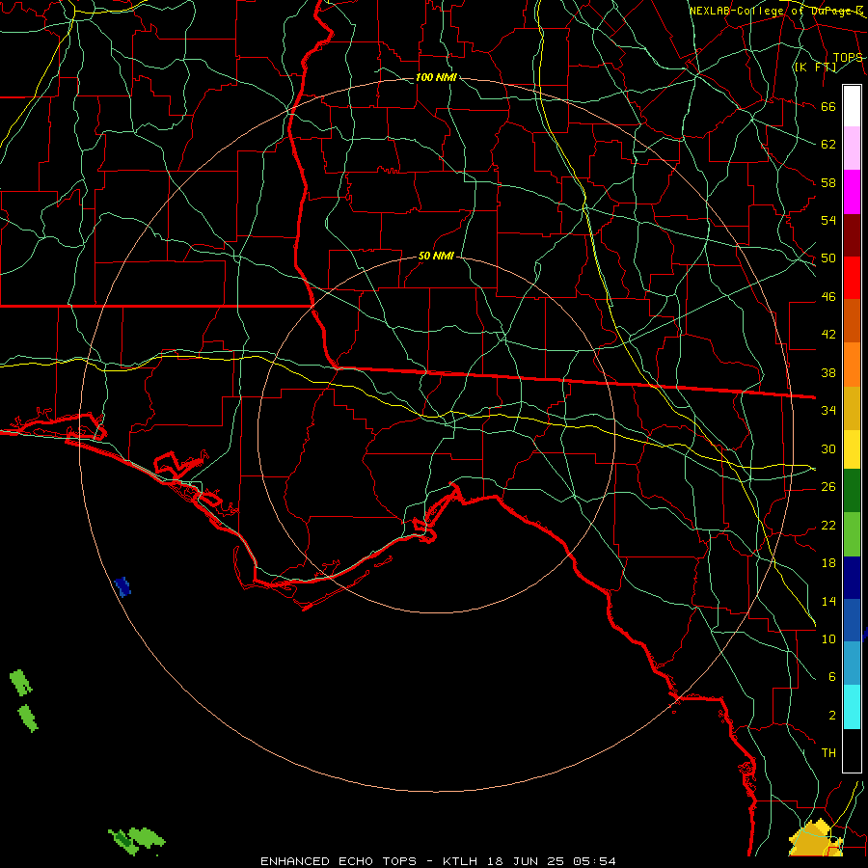Viewport: 868px width, 868px height.
Task: Click the 18 JUN 25 date stamp
Action: point(526,861)
